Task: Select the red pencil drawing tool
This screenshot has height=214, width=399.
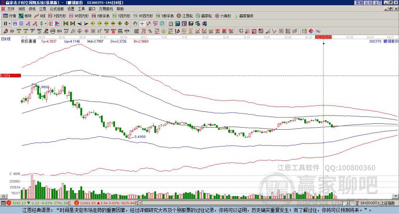Action: click(5, 31)
